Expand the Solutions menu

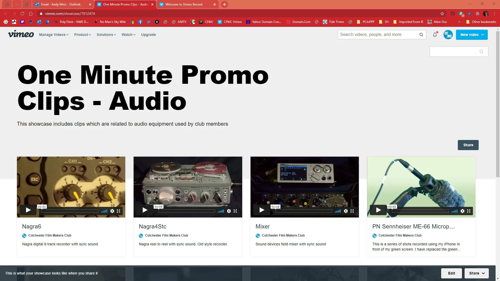click(106, 35)
